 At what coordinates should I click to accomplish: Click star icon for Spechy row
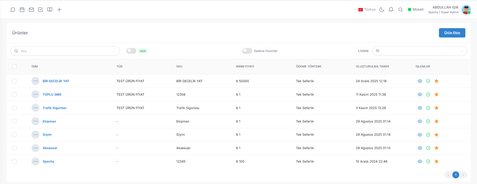click(437, 162)
